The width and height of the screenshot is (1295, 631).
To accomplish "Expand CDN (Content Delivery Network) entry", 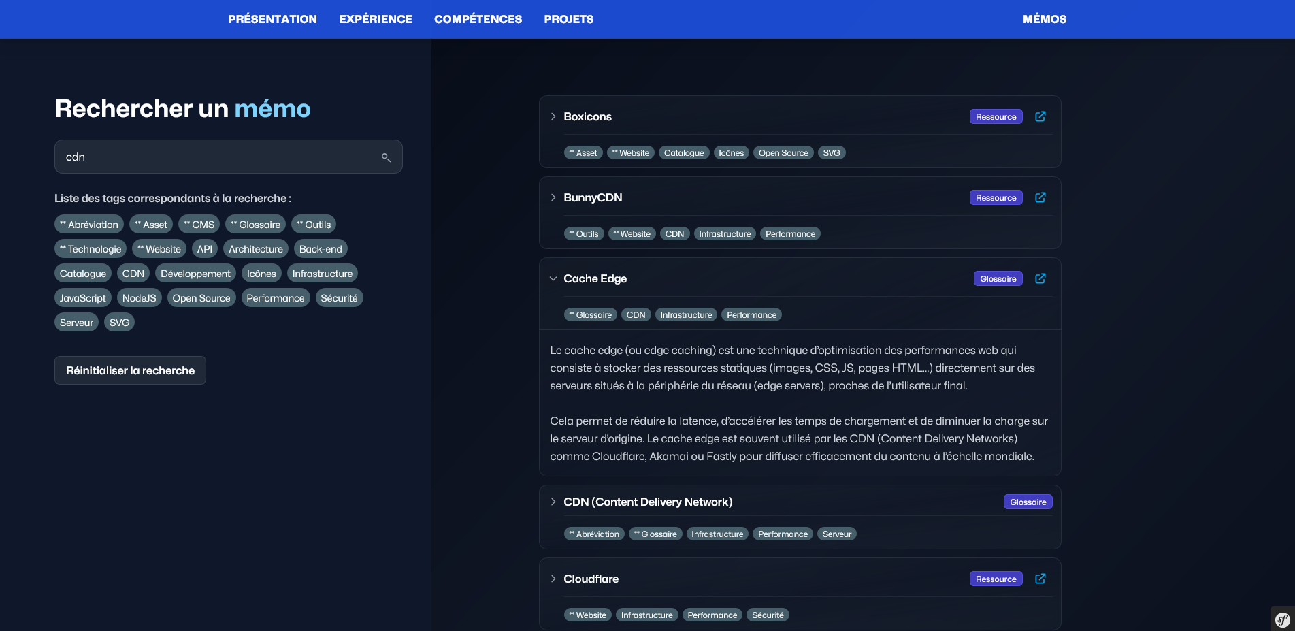I will (553, 502).
